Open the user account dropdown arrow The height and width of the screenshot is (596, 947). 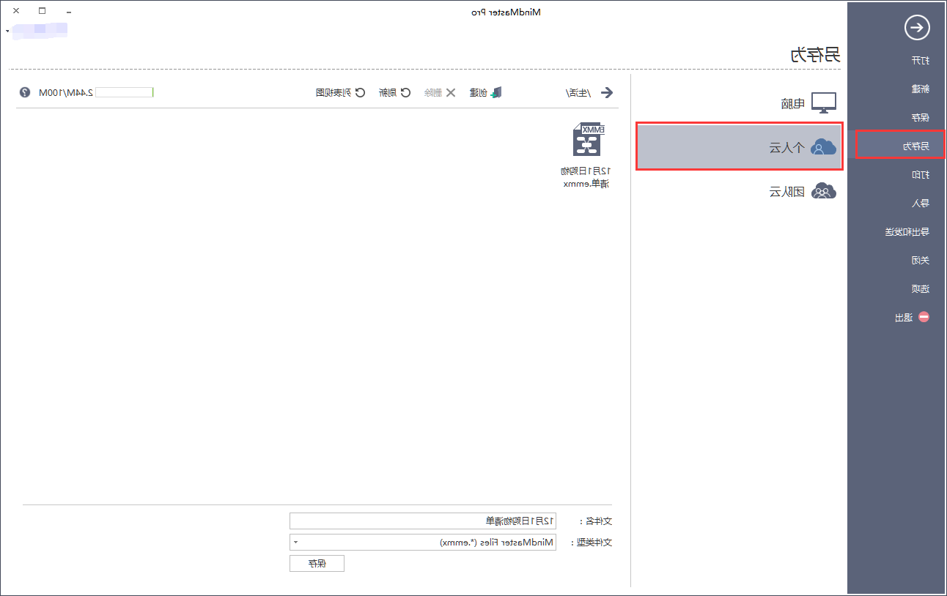tap(7, 30)
